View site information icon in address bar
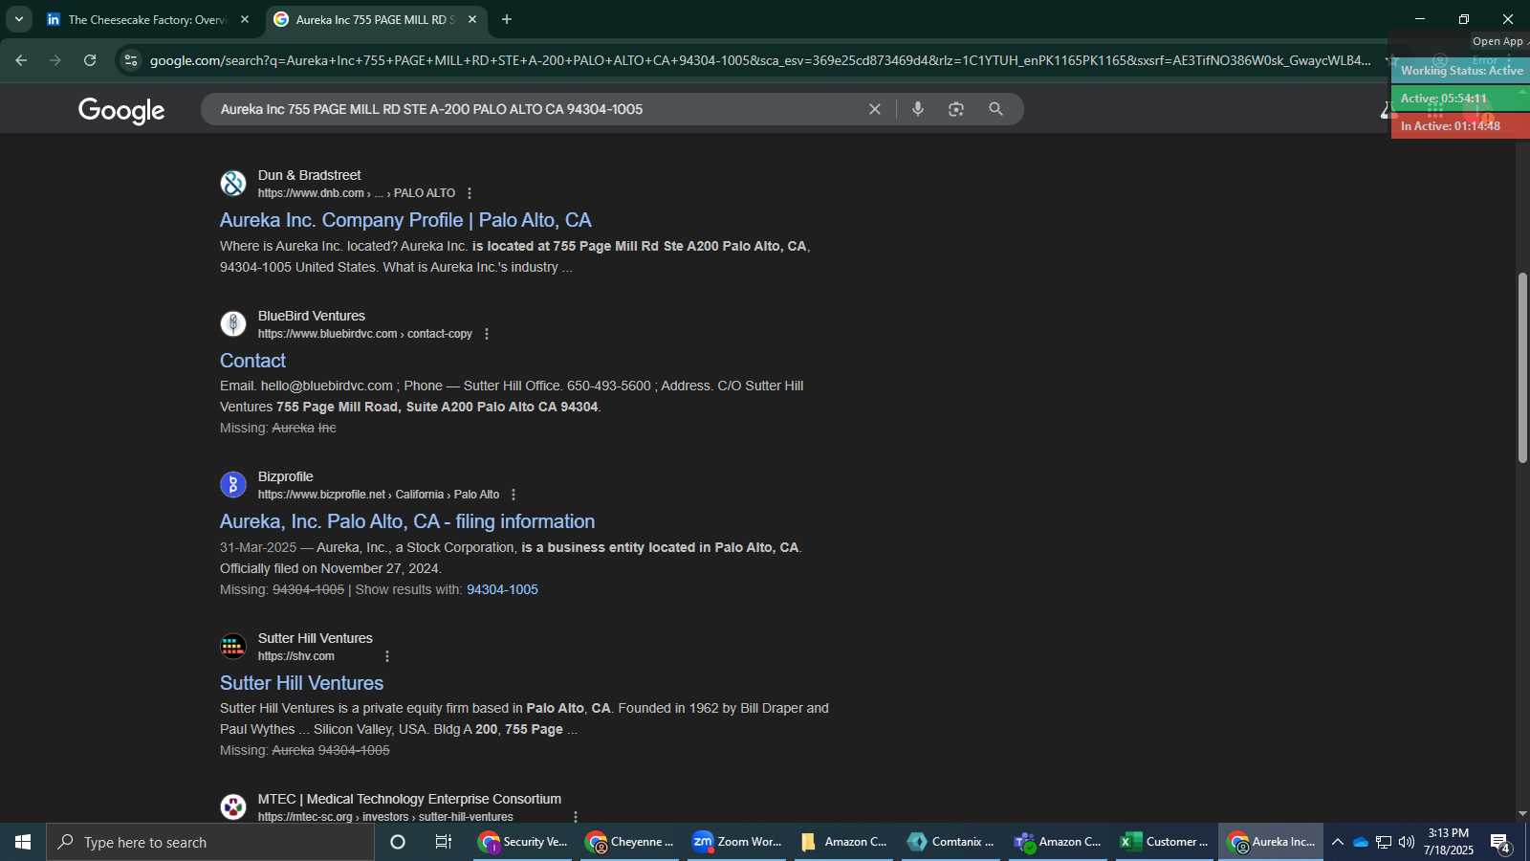The width and height of the screenshot is (1530, 861). (x=131, y=60)
